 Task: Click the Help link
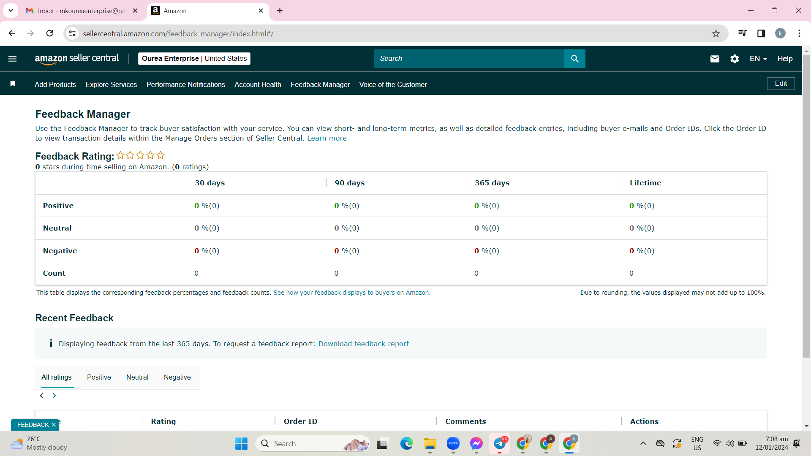pos(785,59)
